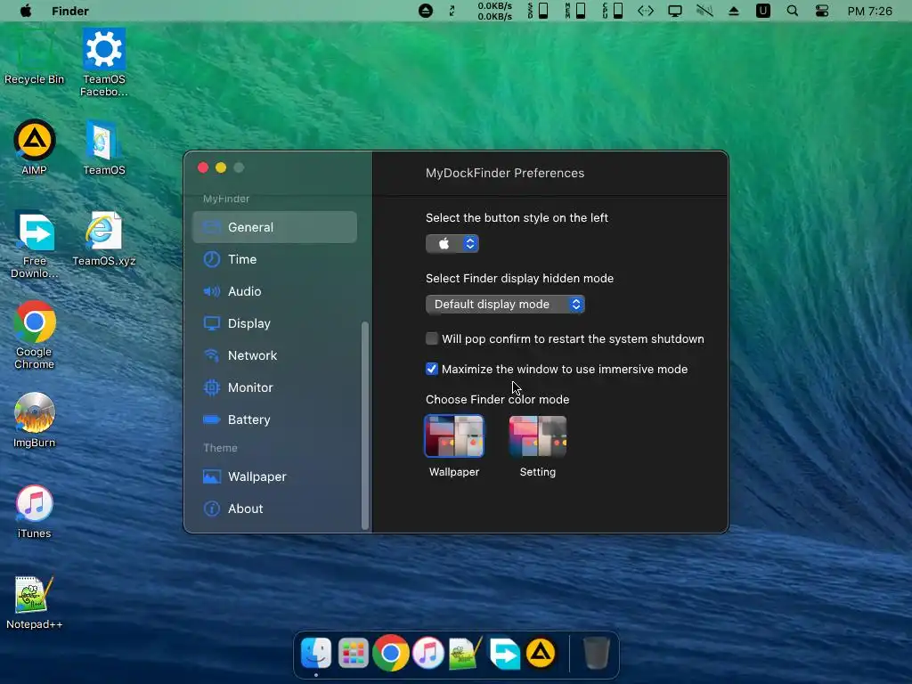Select General in preferences sidebar
The image size is (912, 684).
point(274,227)
